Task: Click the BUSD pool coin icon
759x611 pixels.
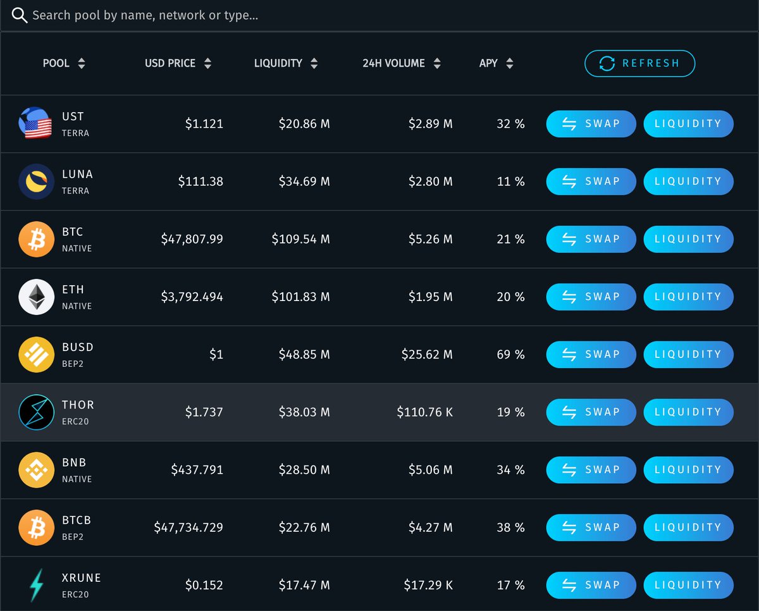Action: (x=36, y=354)
